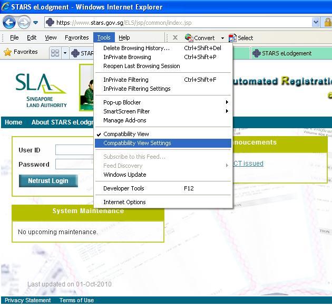Click the site icon in the address bar
The height and width of the screenshot is (307, 332).
coord(50,22)
